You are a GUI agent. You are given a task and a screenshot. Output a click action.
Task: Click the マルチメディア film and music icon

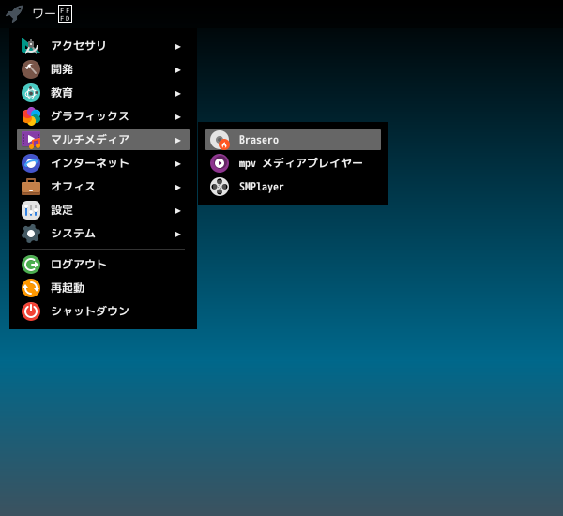tap(31, 140)
